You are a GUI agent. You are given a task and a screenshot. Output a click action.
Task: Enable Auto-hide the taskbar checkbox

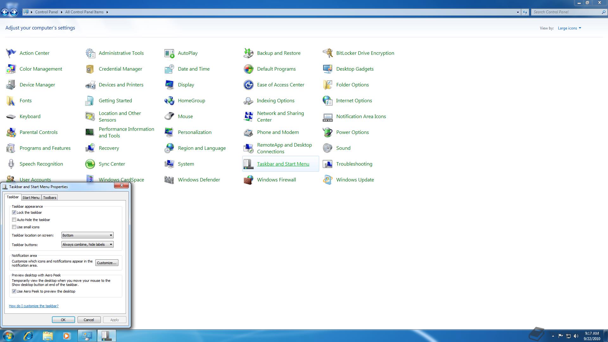14,220
